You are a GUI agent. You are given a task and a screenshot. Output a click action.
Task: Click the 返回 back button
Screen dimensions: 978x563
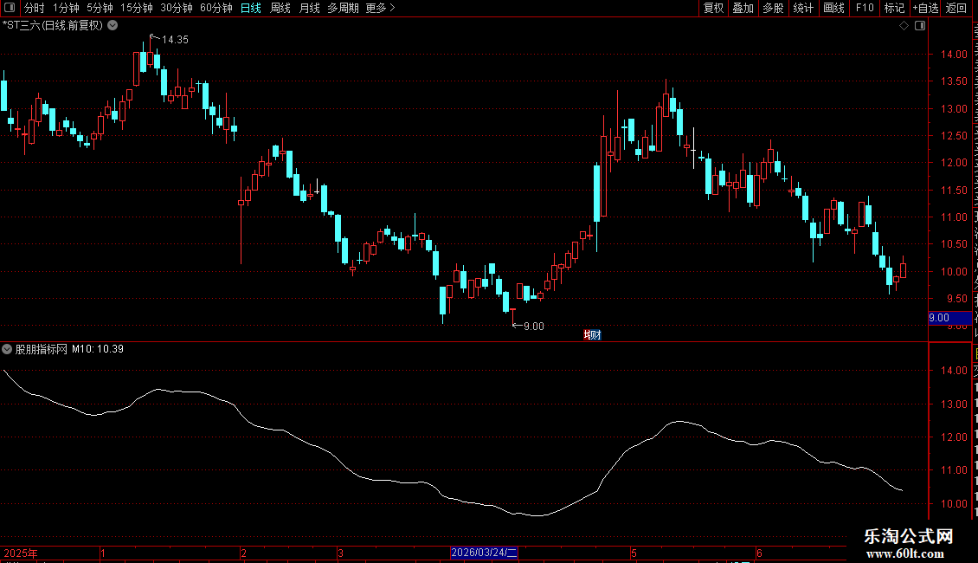click(955, 8)
